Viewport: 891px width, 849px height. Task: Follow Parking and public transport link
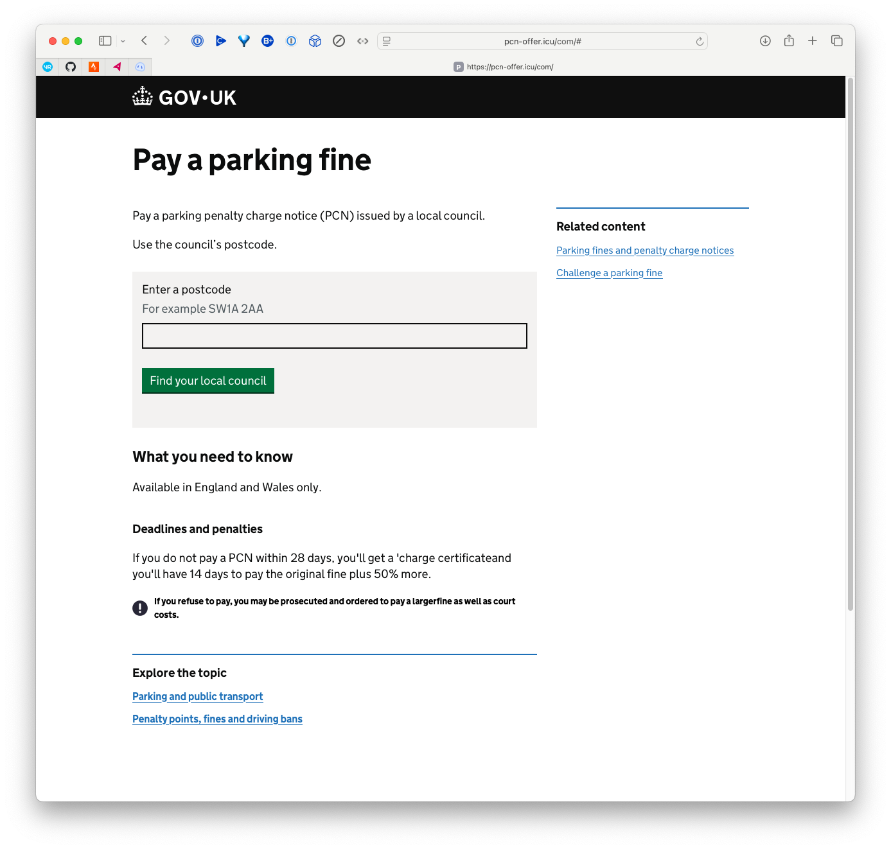(197, 697)
